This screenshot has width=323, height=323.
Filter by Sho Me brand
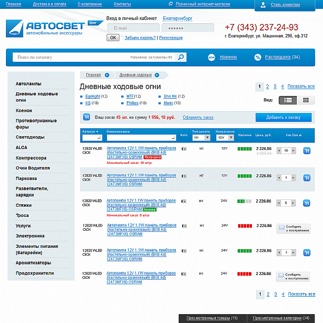pyautogui.click(x=170, y=96)
